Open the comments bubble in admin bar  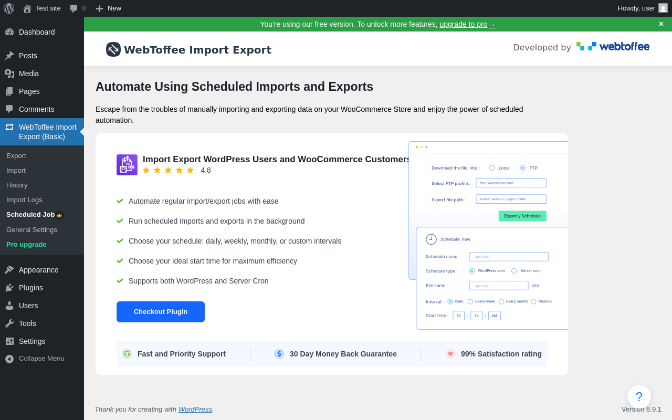(78, 8)
